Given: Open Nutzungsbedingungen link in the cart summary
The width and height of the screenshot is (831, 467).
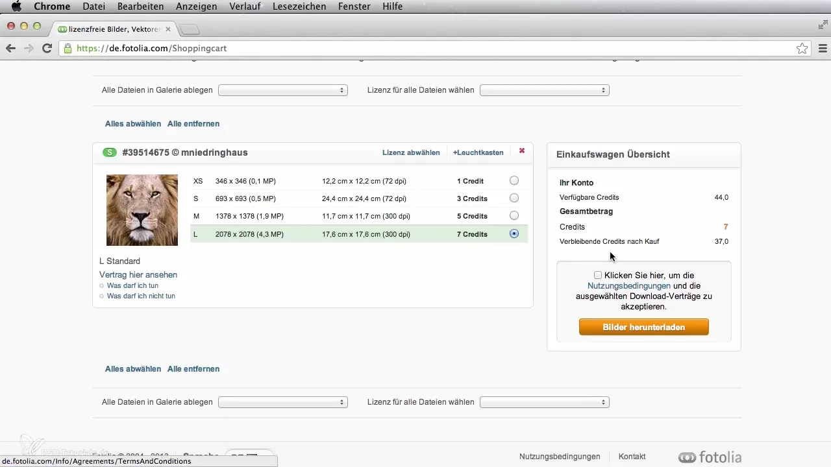Looking at the screenshot, I should pos(629,285).
